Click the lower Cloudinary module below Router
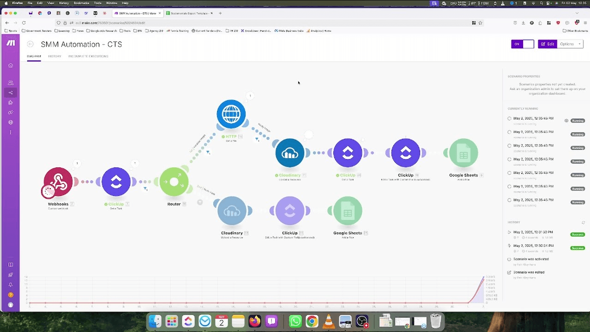590x332 pixels. pyautogui.click(x=232, y=211)
